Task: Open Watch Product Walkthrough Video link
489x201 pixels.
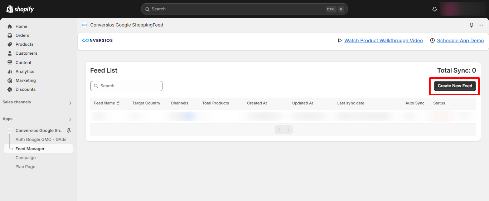Action: pyautogui.click(x=383, y=40)
